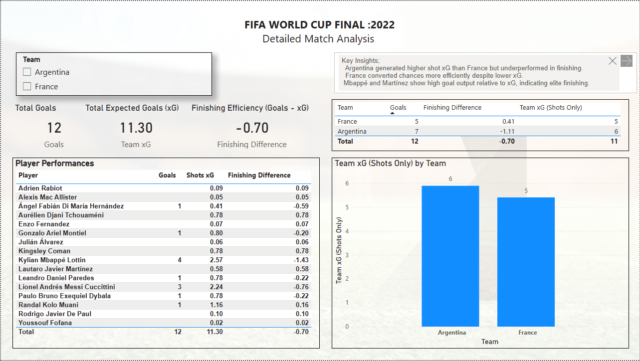Select the Kingsley Coman player row
Screen dimensions: 640x361
tap(164, 251)
